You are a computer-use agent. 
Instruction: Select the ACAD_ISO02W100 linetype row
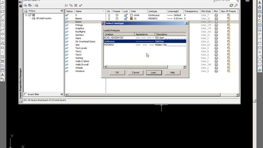[x=145, y=38]
